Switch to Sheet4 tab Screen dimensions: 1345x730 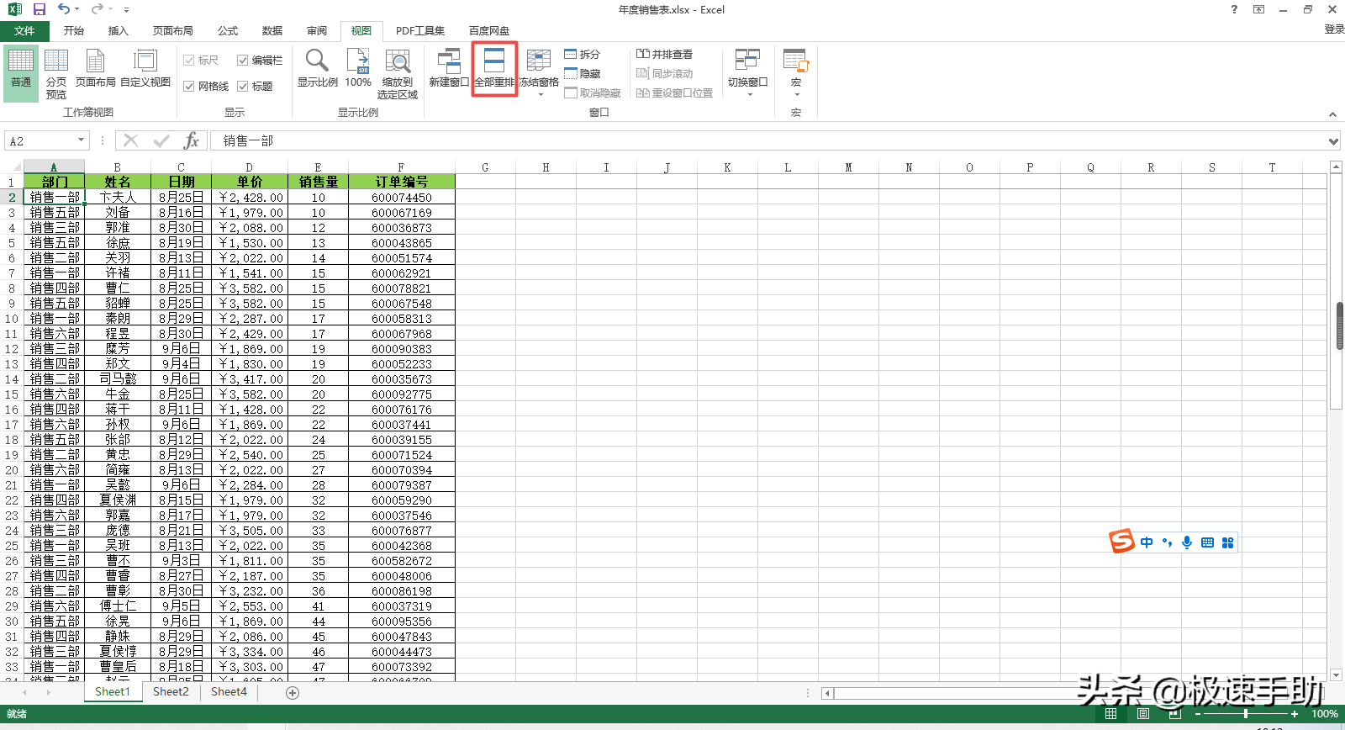click(x=229, y=691)
